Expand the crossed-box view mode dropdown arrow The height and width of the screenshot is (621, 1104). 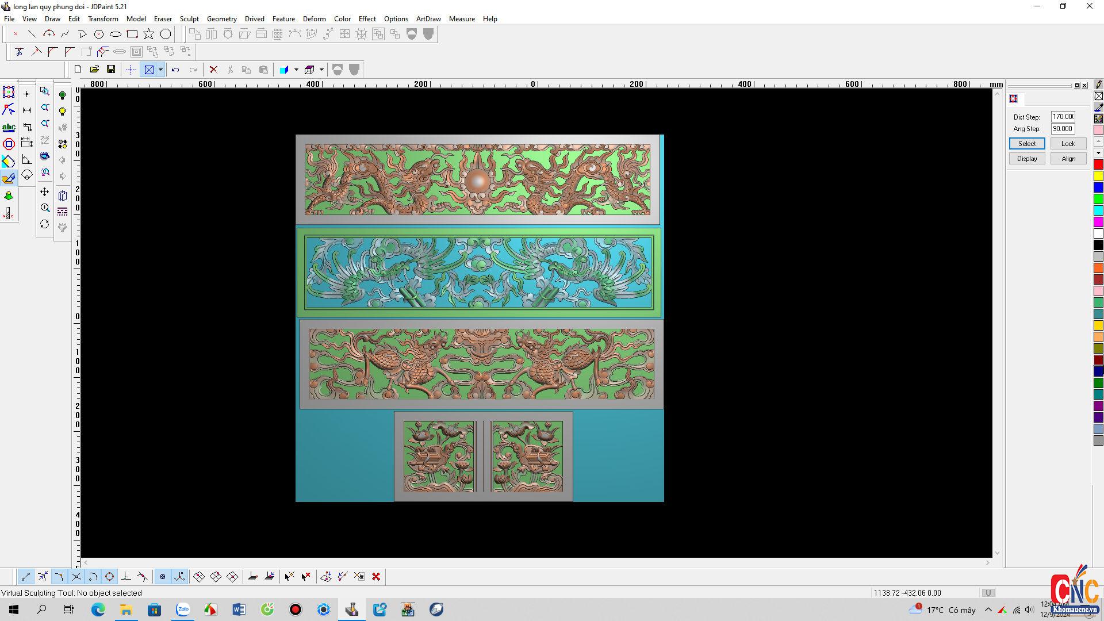coord(160,70)
